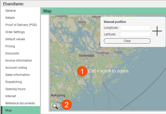The width and height of the screenshot is (166, 114).
Task: Click the Longitude input field
Action: click(135, 28)
